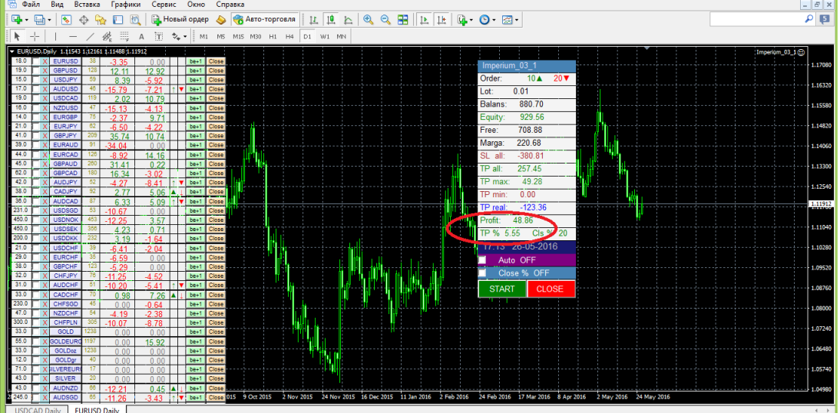This screenshot has width=840, height=413.
Task: Check the USDJPY row checkbox
Action: (x=36, y=80)
